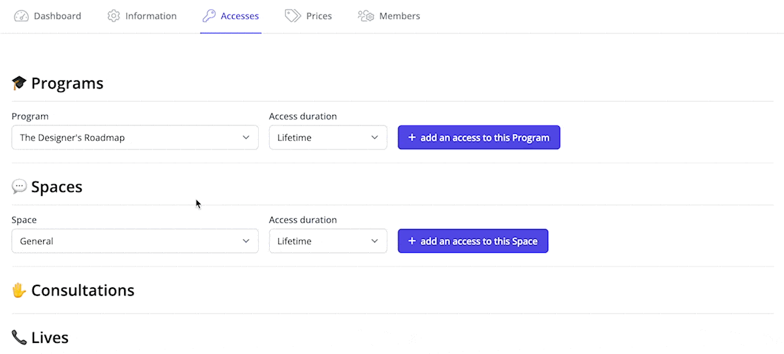Viewport: 784px width, 354px height.
Task: Click the Dashboard gauge icon
Action: point(22,16)
